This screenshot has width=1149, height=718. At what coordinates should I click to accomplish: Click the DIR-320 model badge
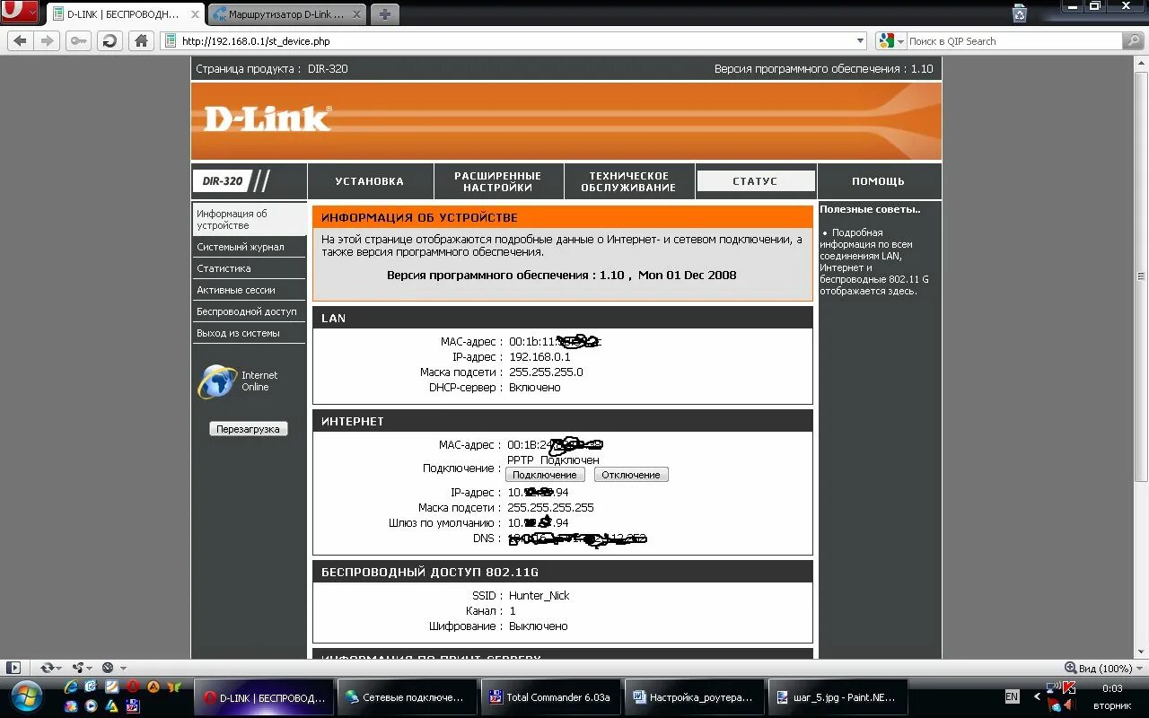[222, 181]
